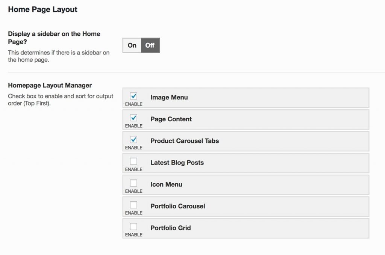Enable Latest Blog Posts checkbox
The height and width of the screenshot is (255, 385).
click(x=133, y=161)
